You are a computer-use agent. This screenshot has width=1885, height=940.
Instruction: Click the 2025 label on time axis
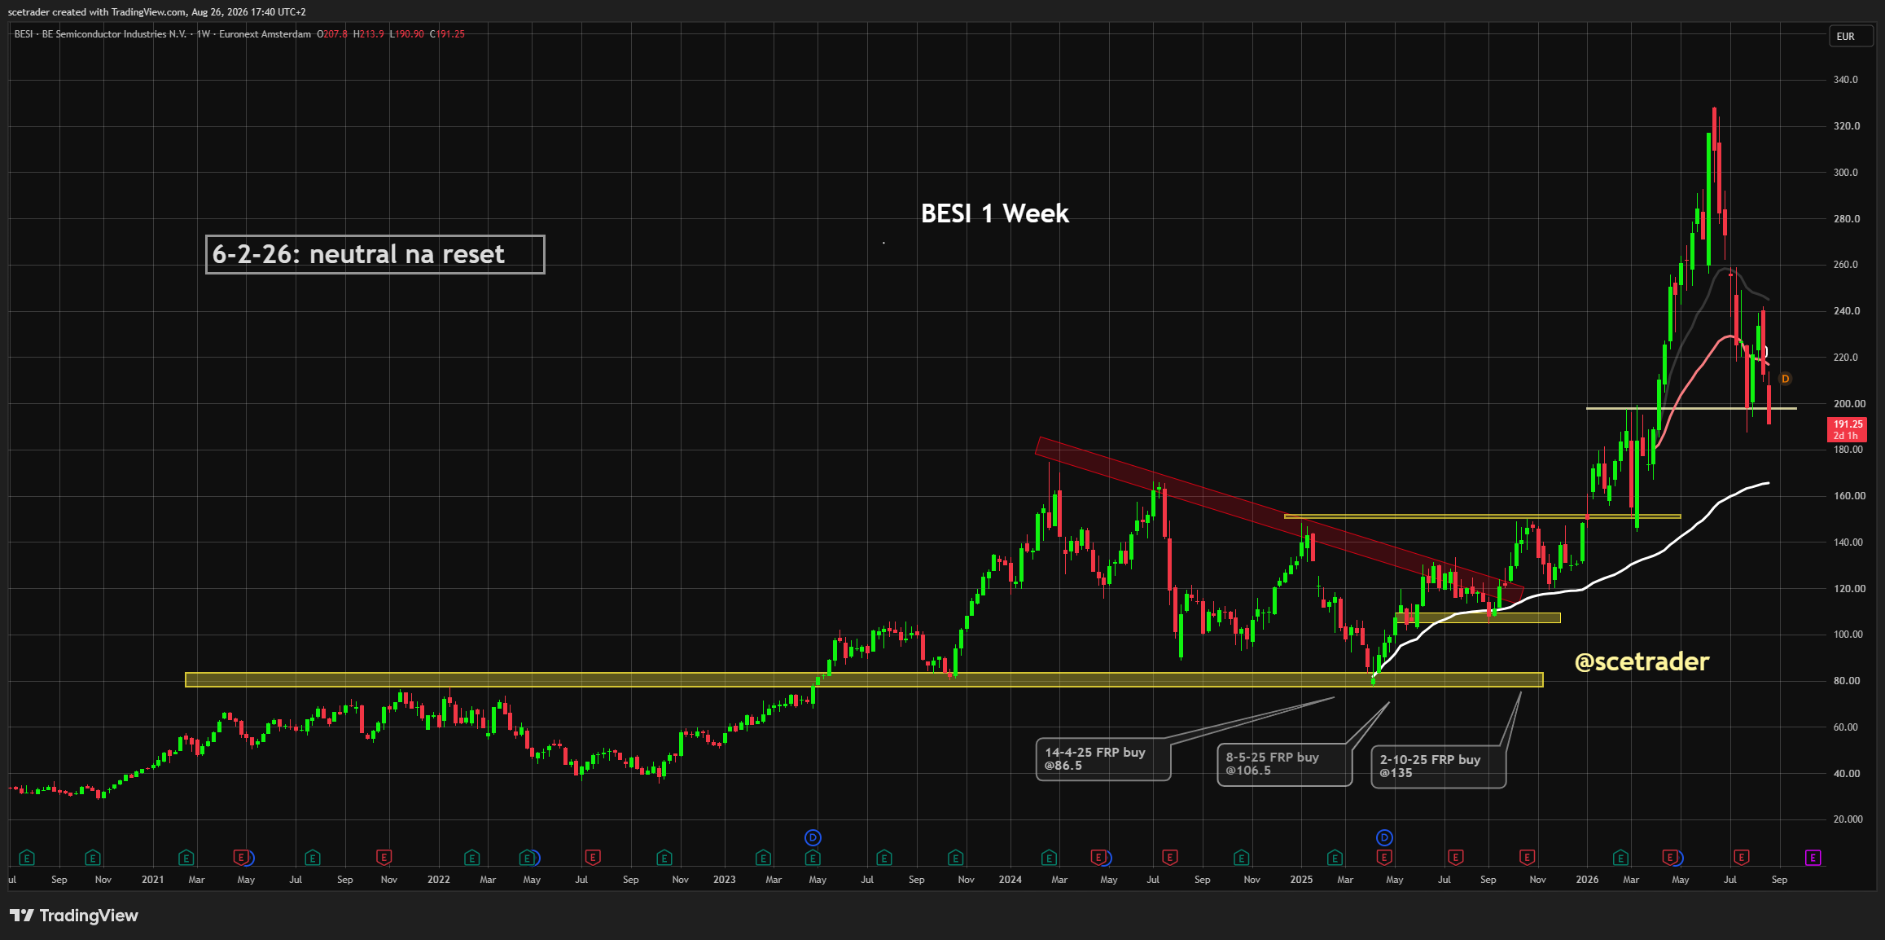tap(1301, 880)
